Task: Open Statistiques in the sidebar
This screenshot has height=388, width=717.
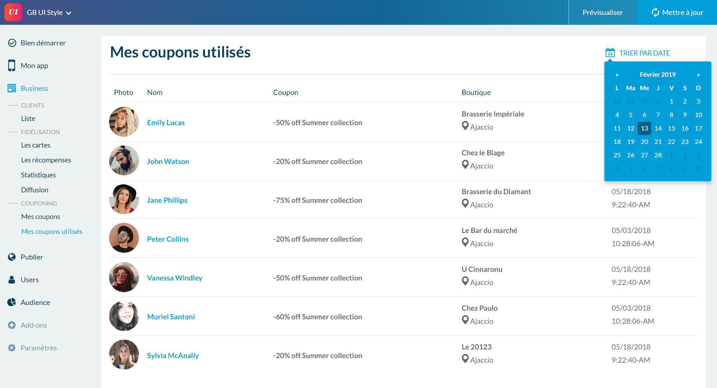Action: [39, 175]
